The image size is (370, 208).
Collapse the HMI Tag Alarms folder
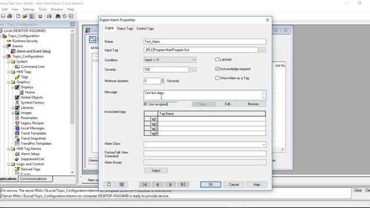[x=9, y=149]
